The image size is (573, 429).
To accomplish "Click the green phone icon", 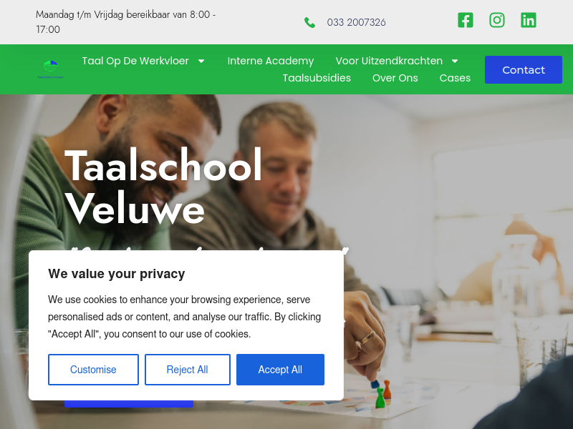I will pyautogui.click(x=309, y=23).
